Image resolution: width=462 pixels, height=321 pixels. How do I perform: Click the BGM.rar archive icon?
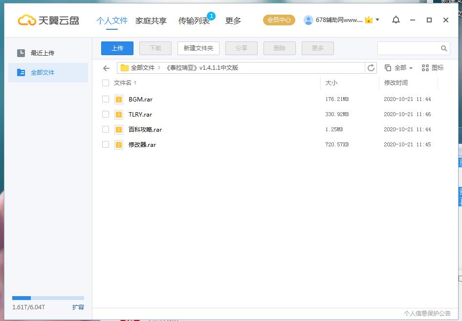(x=119, y=100)
